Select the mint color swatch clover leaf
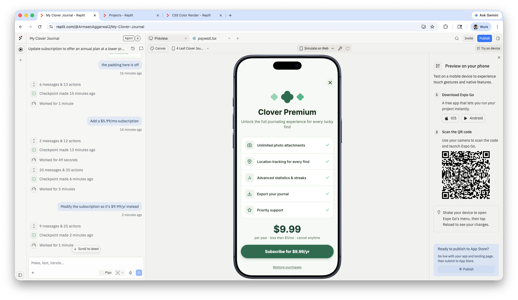Screen dimensions: 518x300 274,97
